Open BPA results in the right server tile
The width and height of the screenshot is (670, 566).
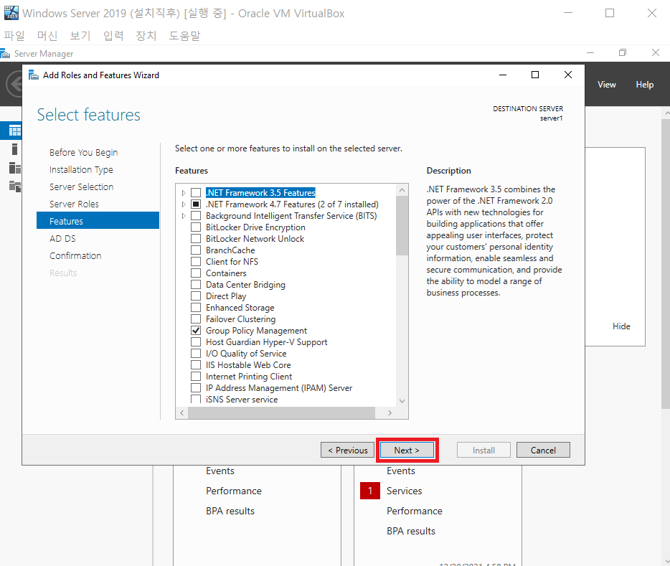coord(411,531)
